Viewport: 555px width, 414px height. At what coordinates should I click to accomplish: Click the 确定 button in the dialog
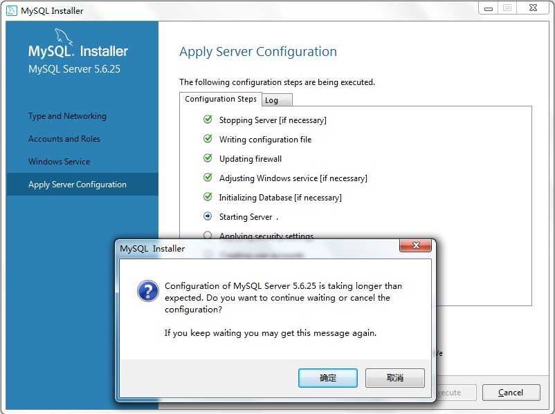328,377
